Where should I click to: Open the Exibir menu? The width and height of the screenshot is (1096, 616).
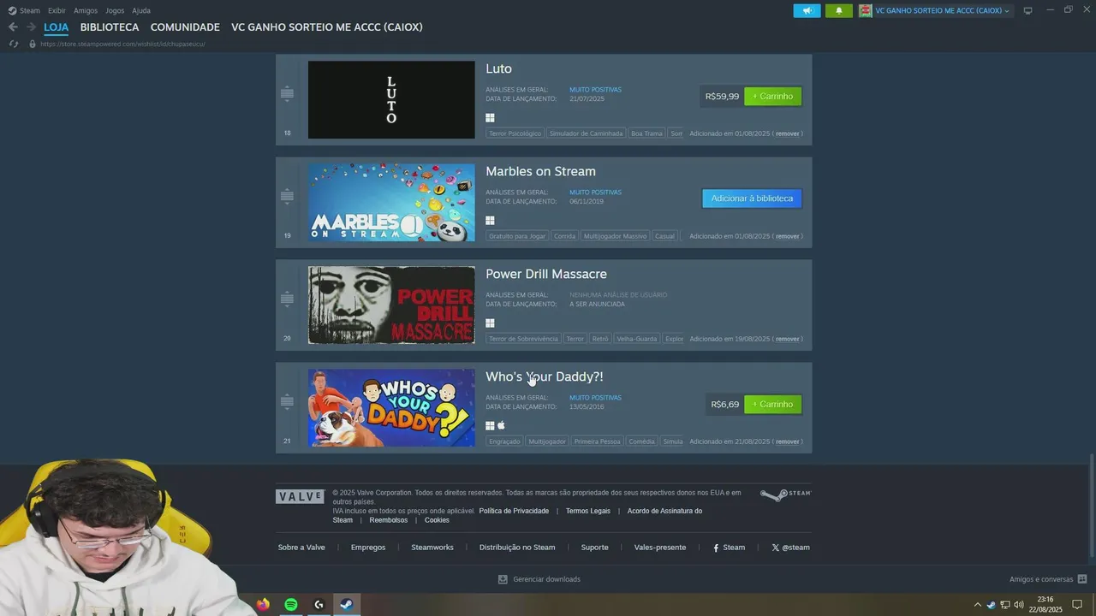57,10
